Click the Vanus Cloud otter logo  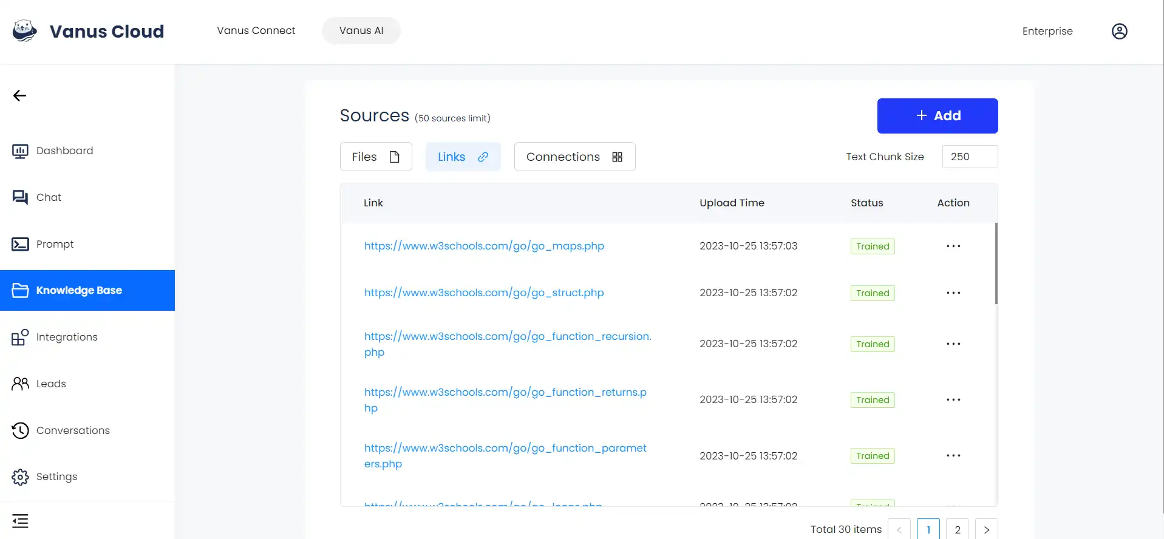25,30
